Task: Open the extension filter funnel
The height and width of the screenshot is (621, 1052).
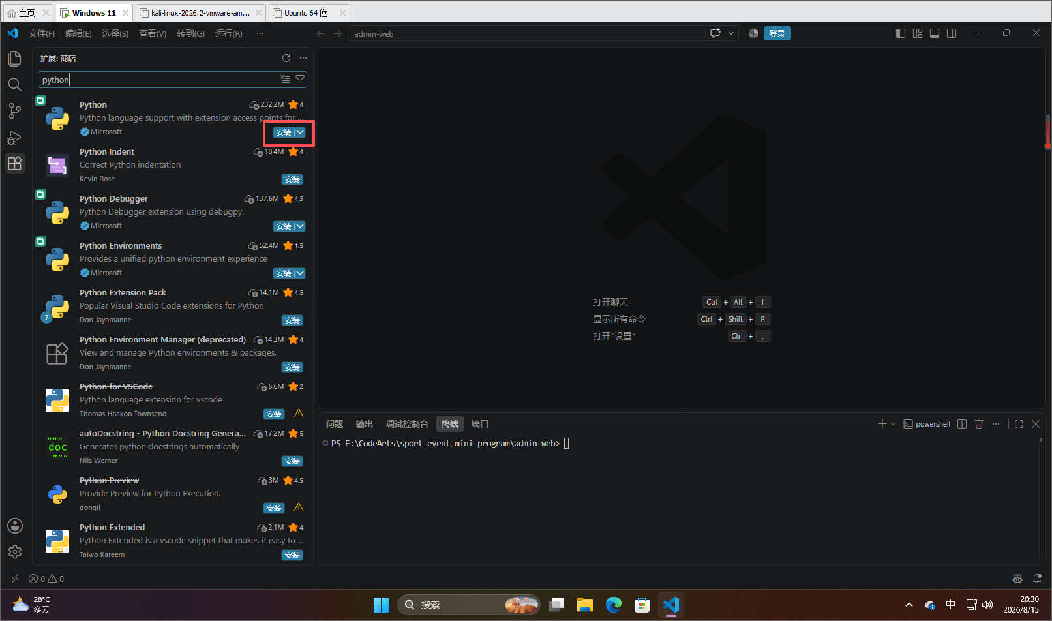Action: coord(300,79)
